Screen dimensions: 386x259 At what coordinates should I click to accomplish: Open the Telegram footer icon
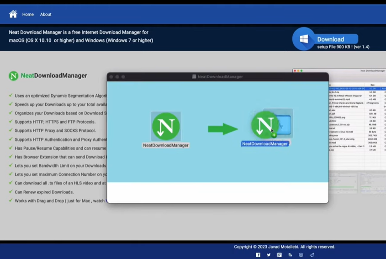312,255
